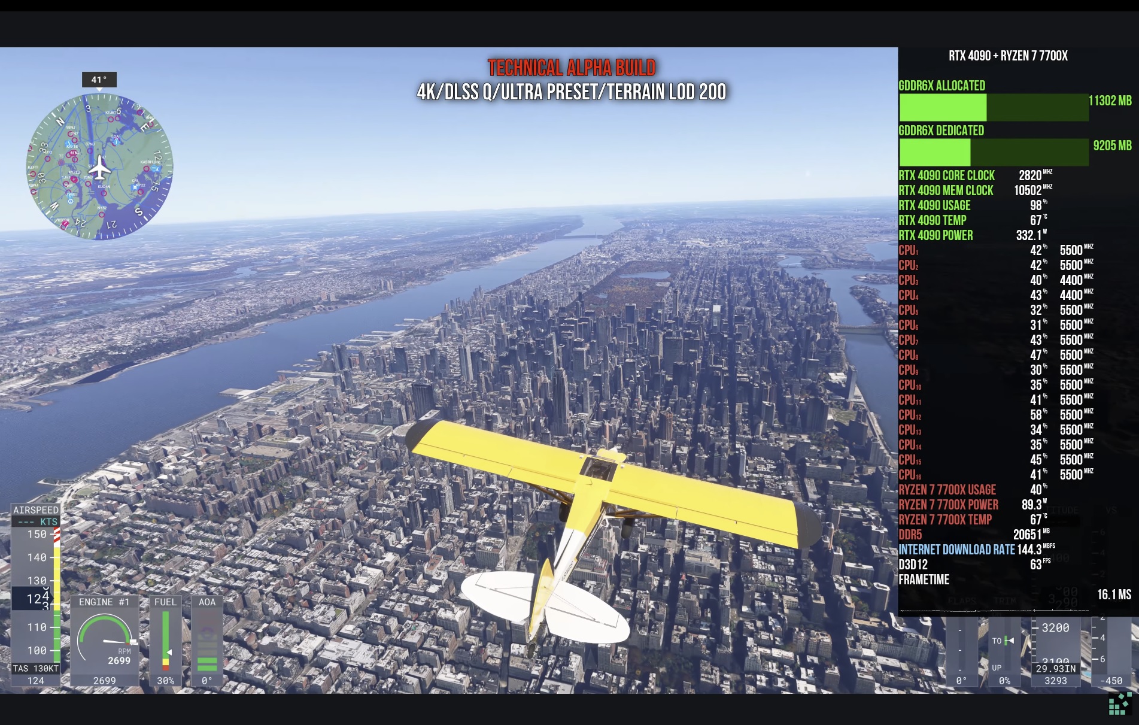Click the white airplane icon on minimap

[x=99, y=168]
